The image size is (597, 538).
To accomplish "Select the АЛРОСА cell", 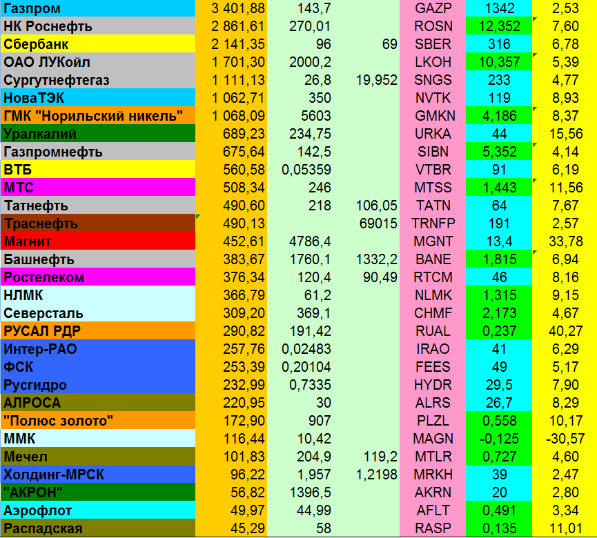I will click(98, 403).
